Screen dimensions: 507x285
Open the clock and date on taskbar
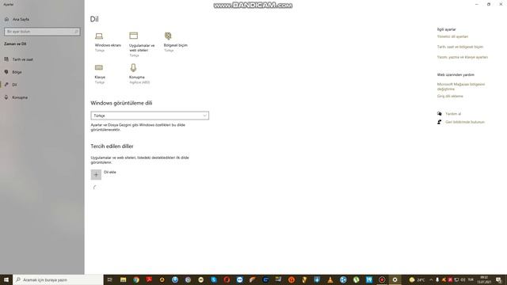(484, 279)
